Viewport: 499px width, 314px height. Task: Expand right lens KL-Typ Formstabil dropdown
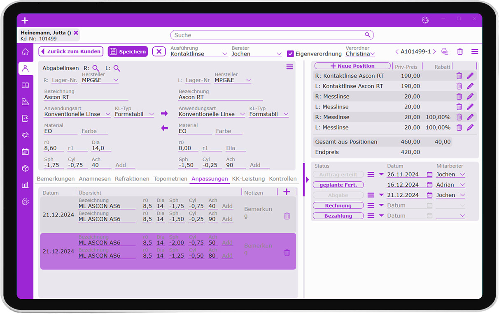[x=151, y=114]
